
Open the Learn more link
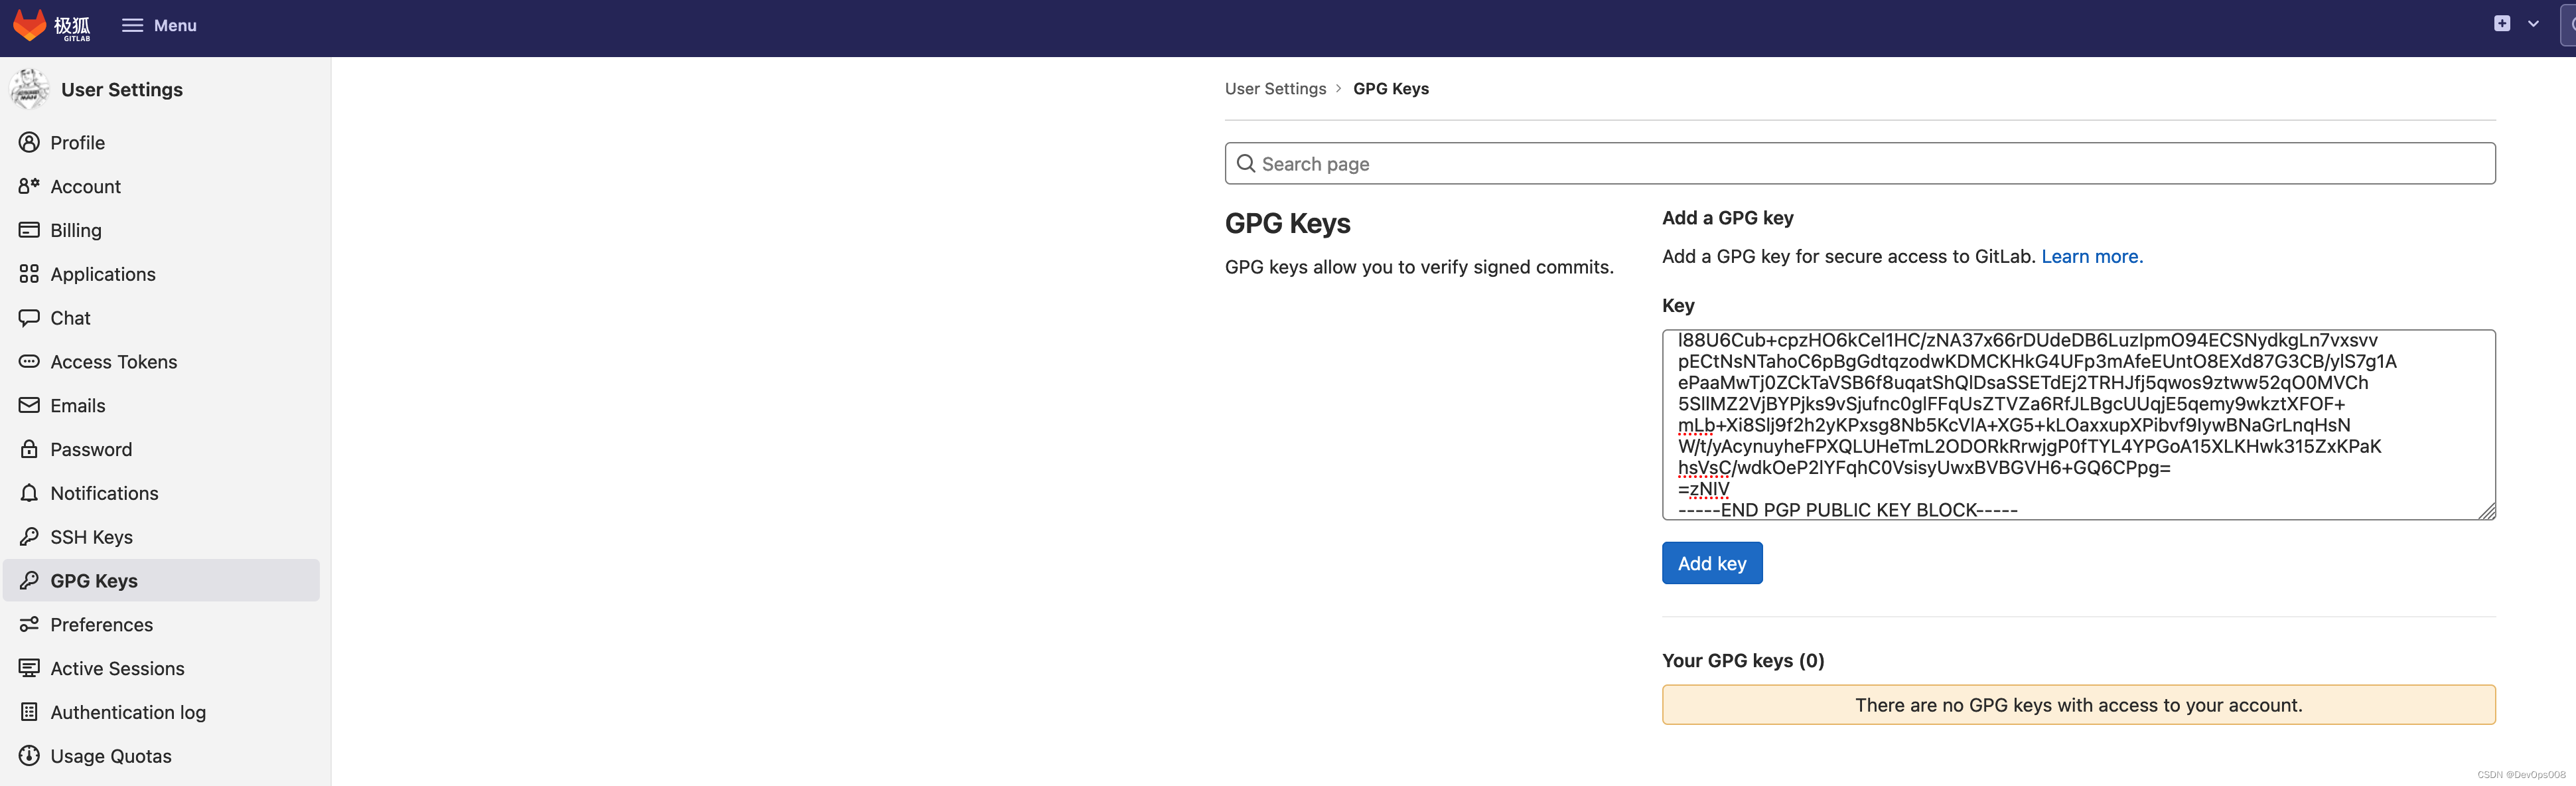tap(2091, 256)
